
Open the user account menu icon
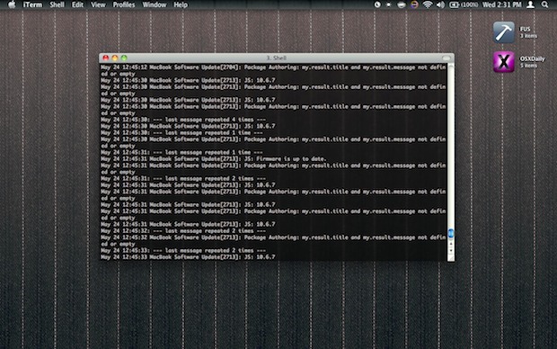(x=530, y=4)
